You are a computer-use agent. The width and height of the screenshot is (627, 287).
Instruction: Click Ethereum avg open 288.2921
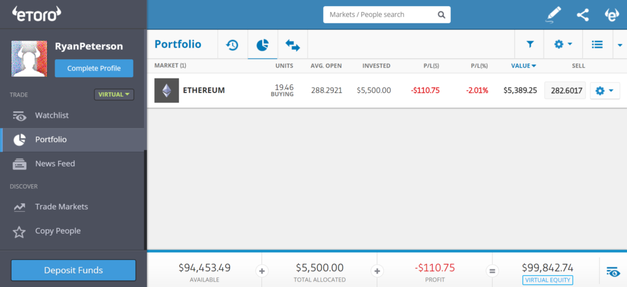click(x=327, y=91)
